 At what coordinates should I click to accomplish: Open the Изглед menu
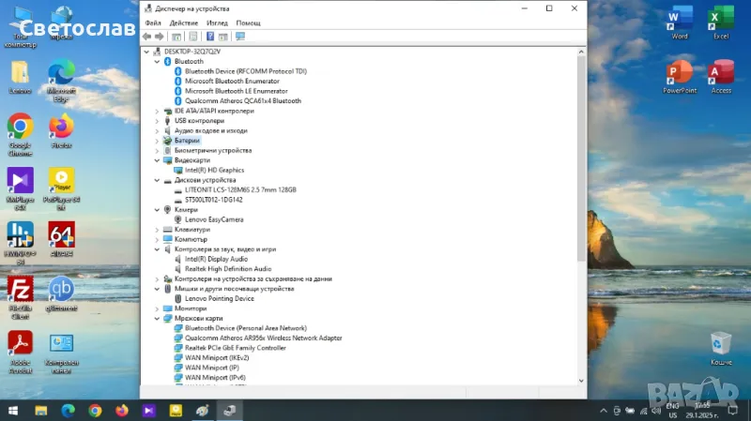217,23
